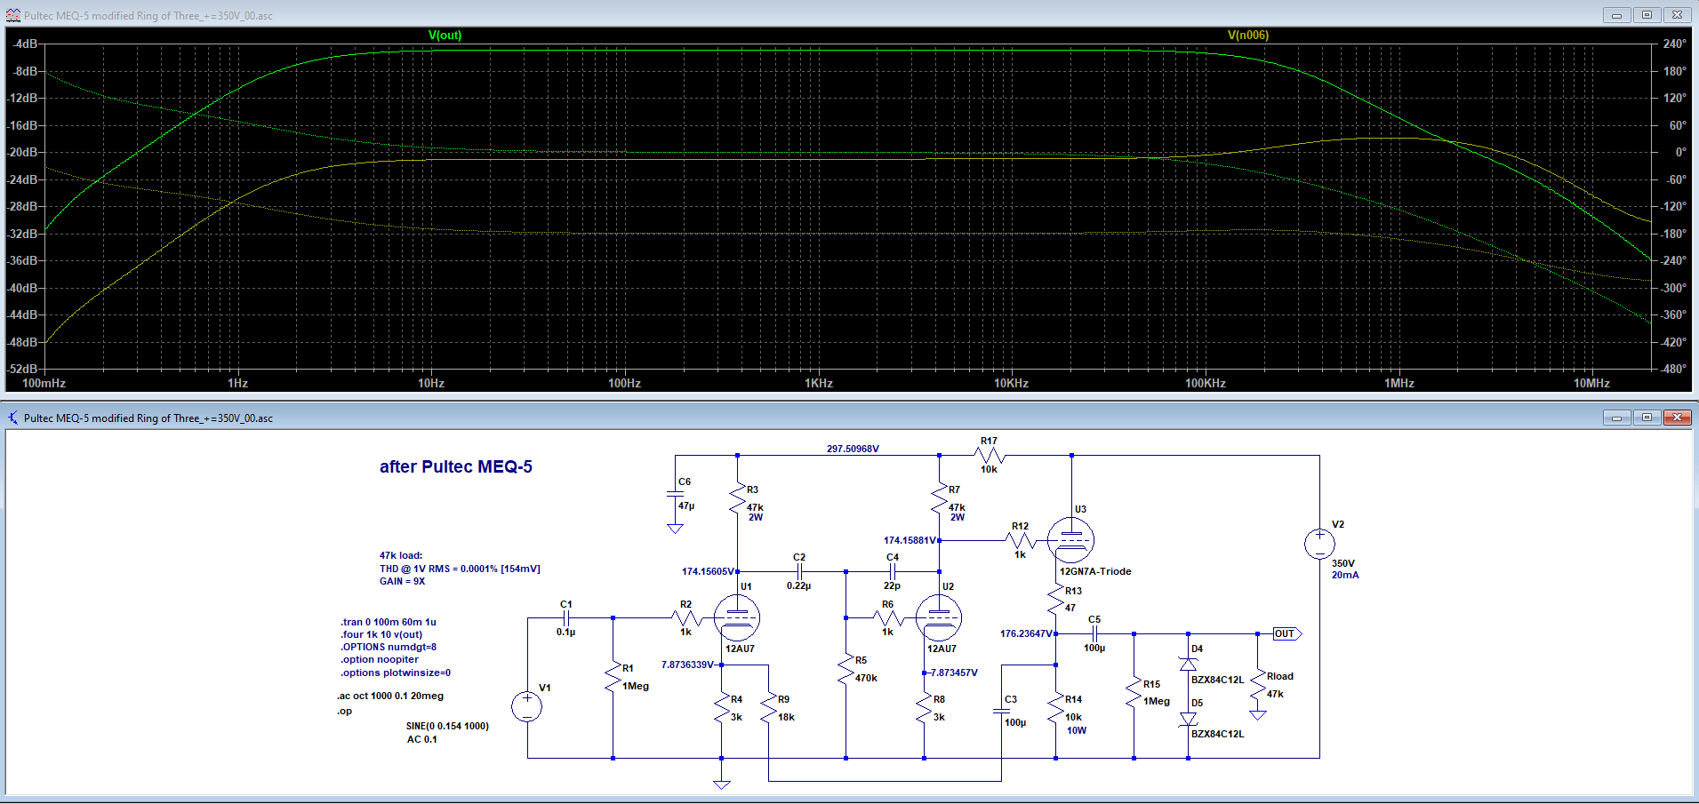Select the ".op" directive text

pos(344,711)
